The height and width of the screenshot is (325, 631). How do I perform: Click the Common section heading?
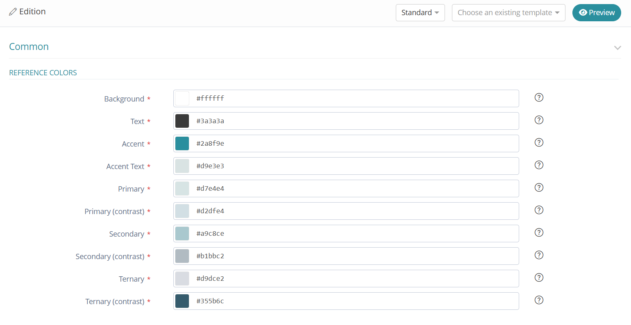[29, 47]
